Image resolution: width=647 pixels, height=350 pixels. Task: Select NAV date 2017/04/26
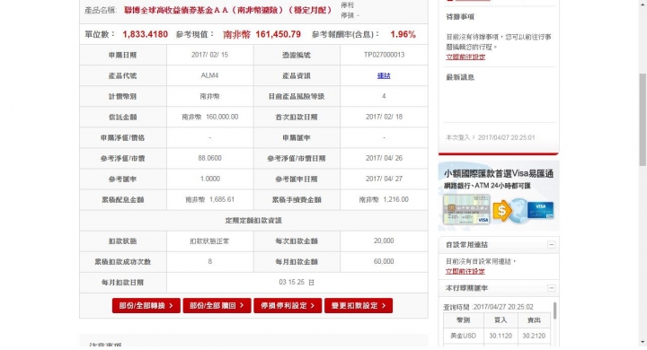[385, 158]
